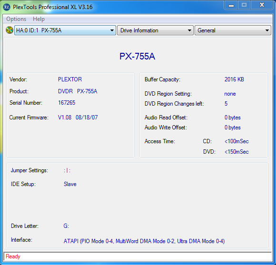Click DVD access time <150mSec
Image resolution: width=276 pixels, height=265 pixels.
pyautogui.click(x=237, y=152)
